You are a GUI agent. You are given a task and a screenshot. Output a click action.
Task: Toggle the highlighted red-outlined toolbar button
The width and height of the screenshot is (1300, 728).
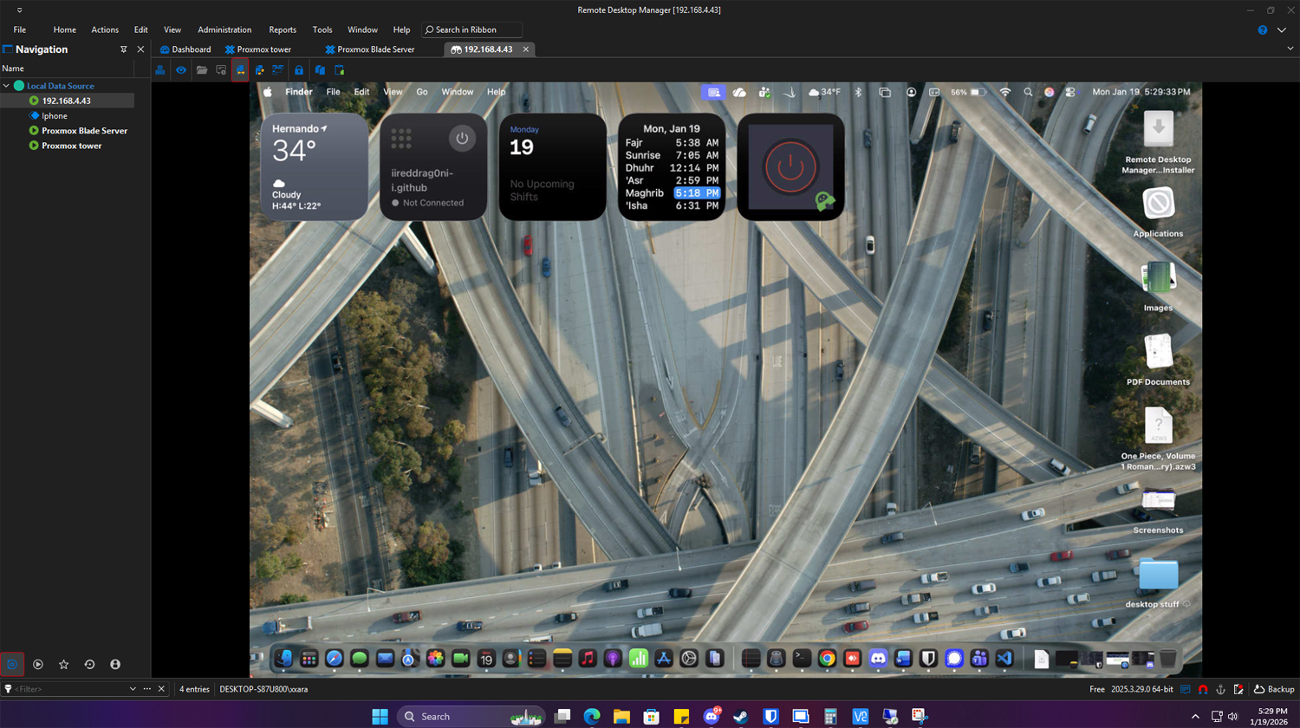(x=240, y=70)
